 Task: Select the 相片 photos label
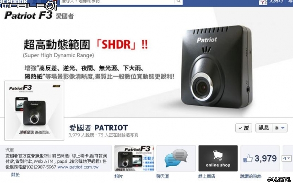click(x=119, y=176)
